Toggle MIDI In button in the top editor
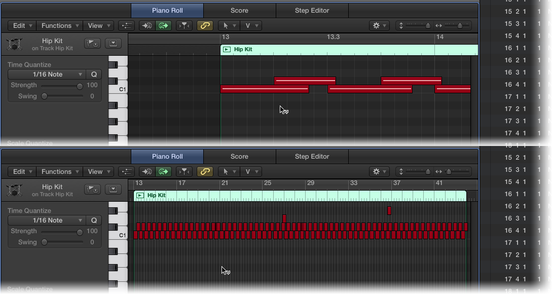 point(146,26)
